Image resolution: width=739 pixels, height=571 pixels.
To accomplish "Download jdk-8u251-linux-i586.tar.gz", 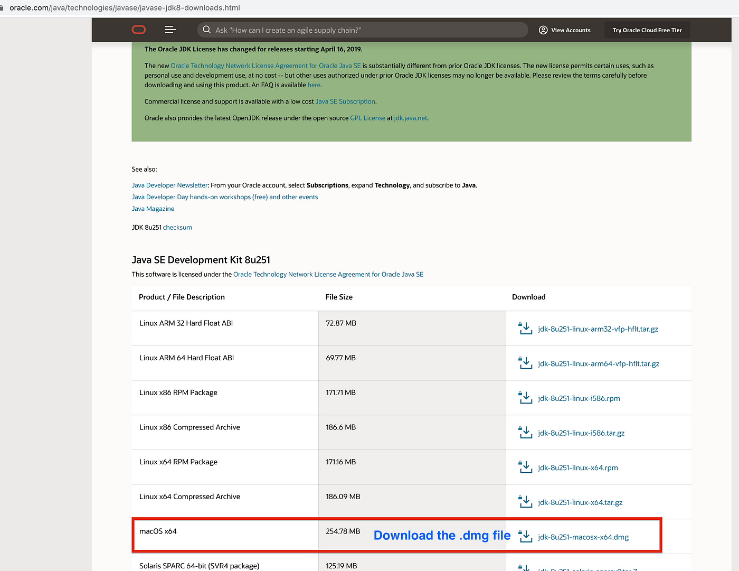I will [x=581, y=433].
